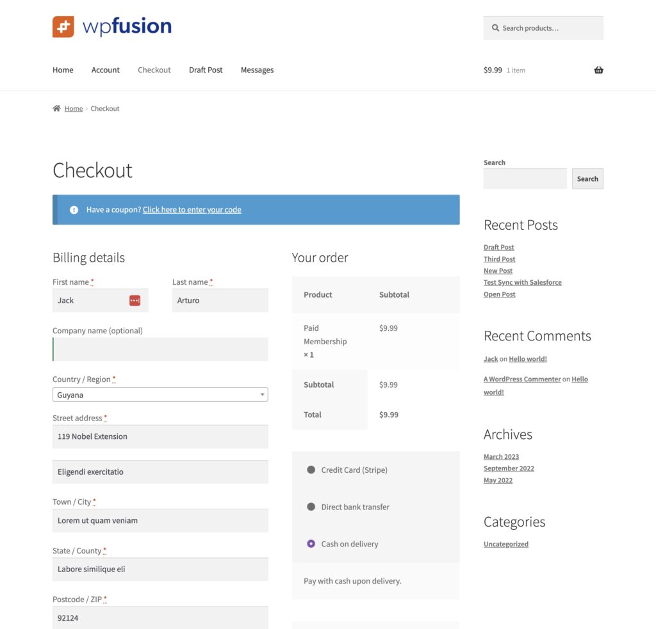The width and height of the screenshot is (656, 629).
Task: Click 'Pay with cash upon delivery.' text
Action: click(x=352, y=581)
